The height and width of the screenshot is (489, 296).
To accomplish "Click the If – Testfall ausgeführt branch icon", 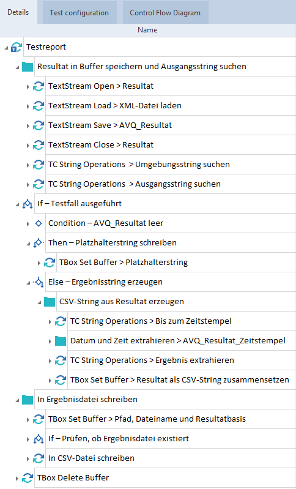I will (28, 204).
